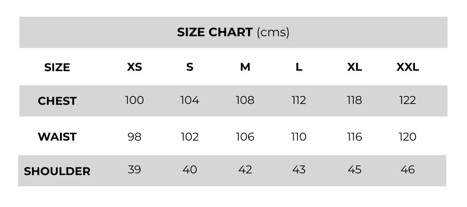Select the CHEST row label
The width and height of the screenshot is (467, 207).
coord(57,101)
